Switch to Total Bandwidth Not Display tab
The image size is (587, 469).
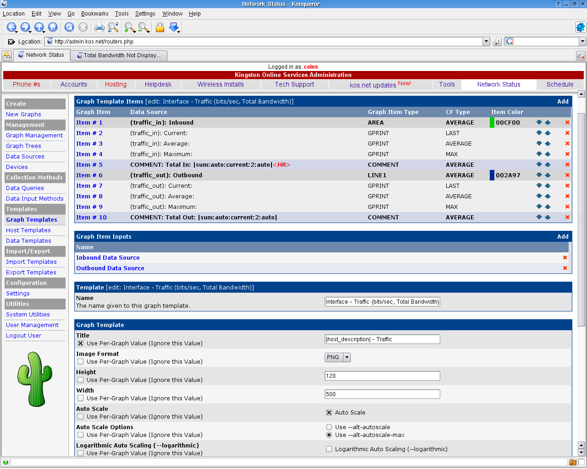click(118, 55)
